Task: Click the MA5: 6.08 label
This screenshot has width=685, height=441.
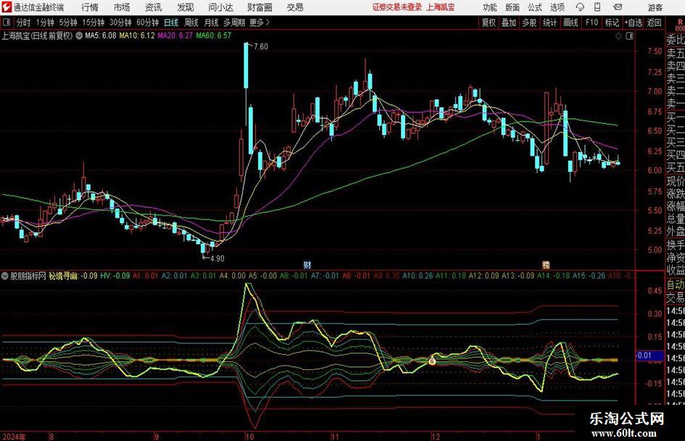Action: click(101, 35)
